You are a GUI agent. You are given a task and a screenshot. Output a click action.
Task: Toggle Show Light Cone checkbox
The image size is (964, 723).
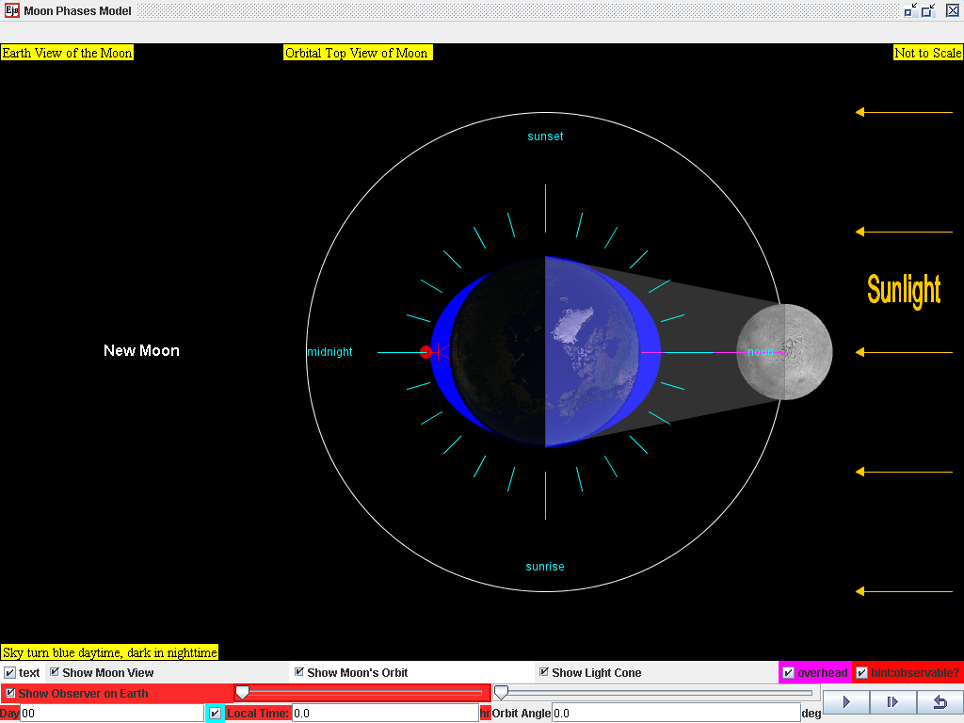(x=544, y=672)
